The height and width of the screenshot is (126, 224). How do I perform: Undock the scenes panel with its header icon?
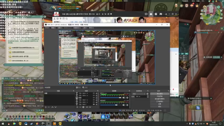74,91
